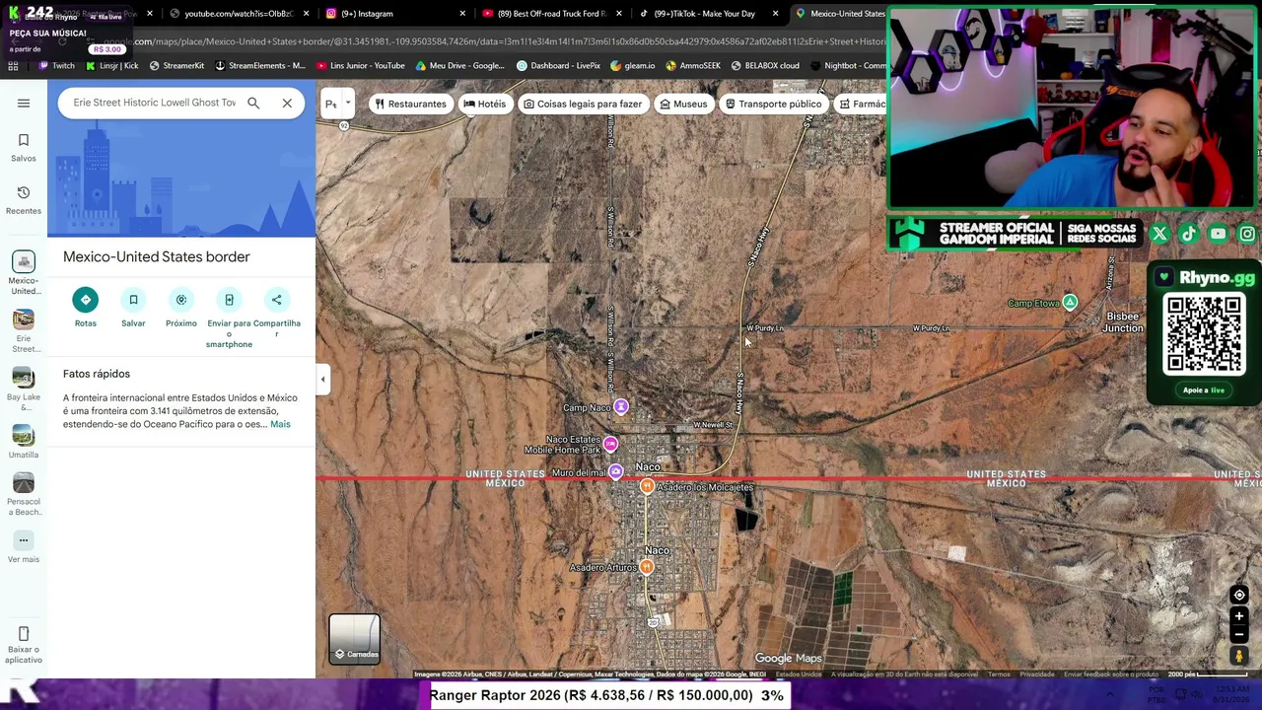Zoom in on the map

coord(1239,616)
